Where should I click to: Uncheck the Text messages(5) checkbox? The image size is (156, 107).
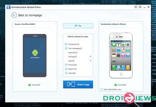(66, 48)
